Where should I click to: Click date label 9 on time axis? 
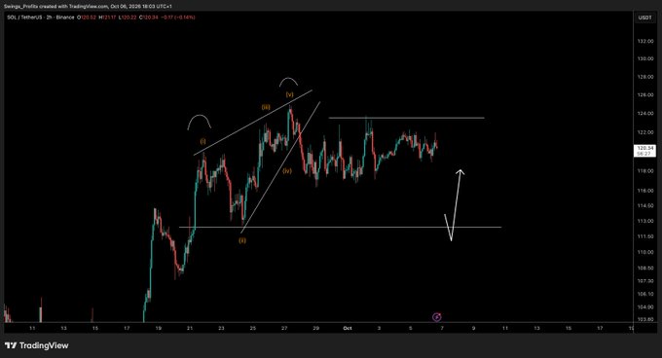pos(474,328)
